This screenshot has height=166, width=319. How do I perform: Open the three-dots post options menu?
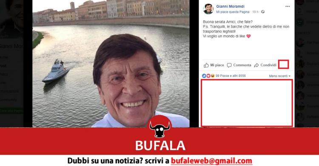pyautogui.click(x=288, y=6)
